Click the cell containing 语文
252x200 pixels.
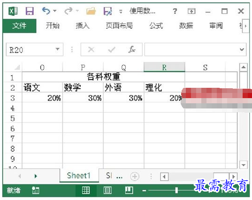[42, 87]
